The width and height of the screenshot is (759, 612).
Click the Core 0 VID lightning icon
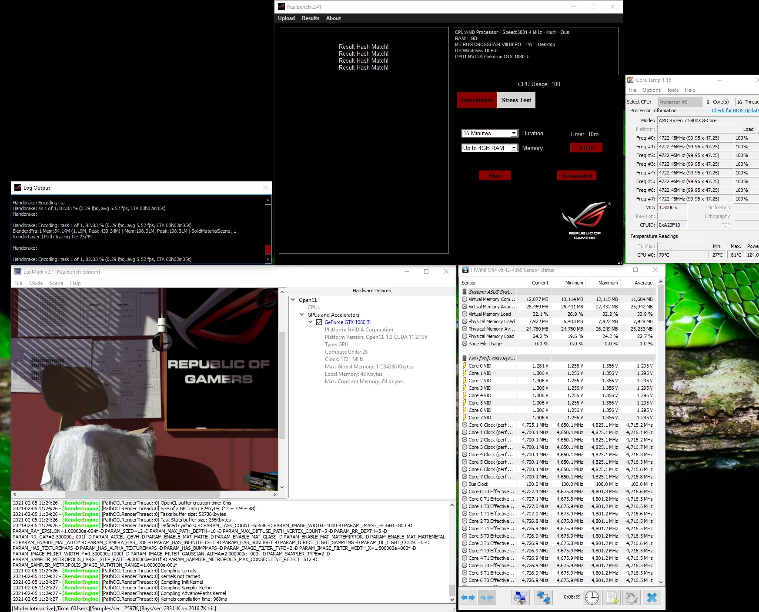[465, 366]
